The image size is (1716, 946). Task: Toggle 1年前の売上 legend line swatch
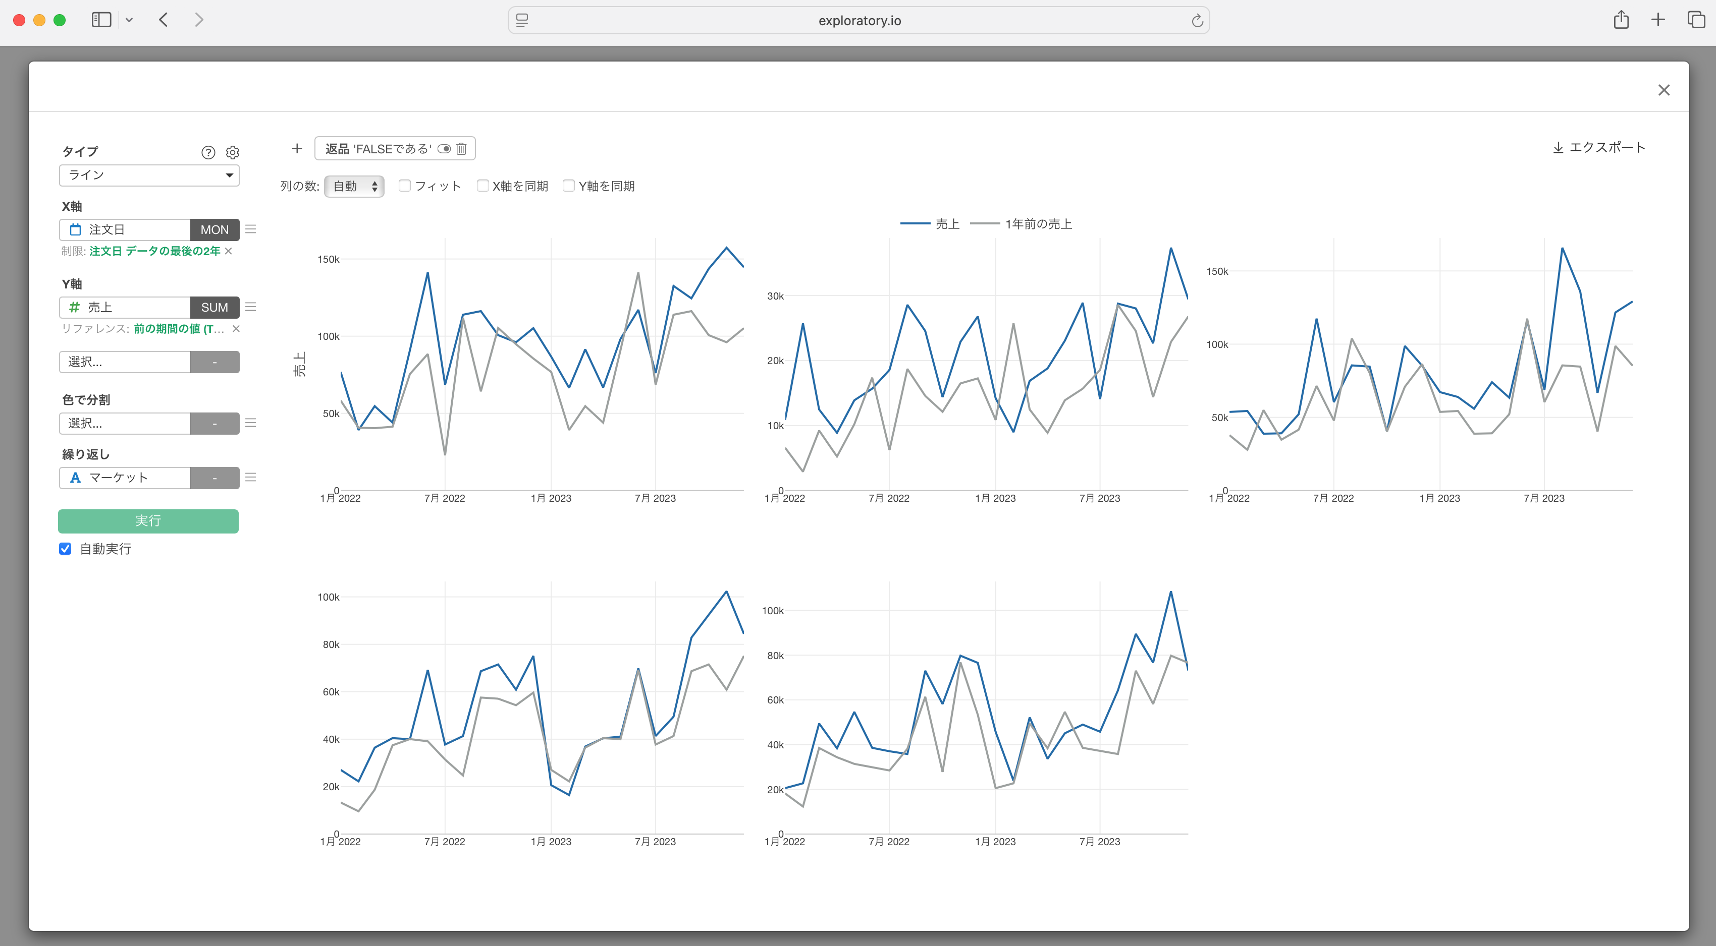pos(985,224)
